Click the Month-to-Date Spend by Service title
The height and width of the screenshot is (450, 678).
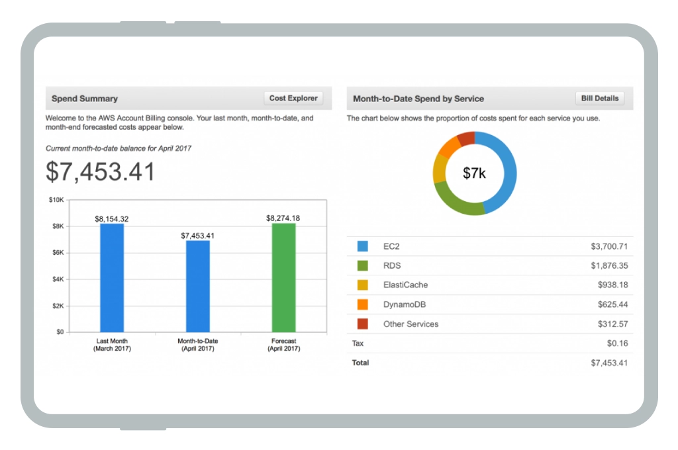pyautogui.click(x=418, y=99)
